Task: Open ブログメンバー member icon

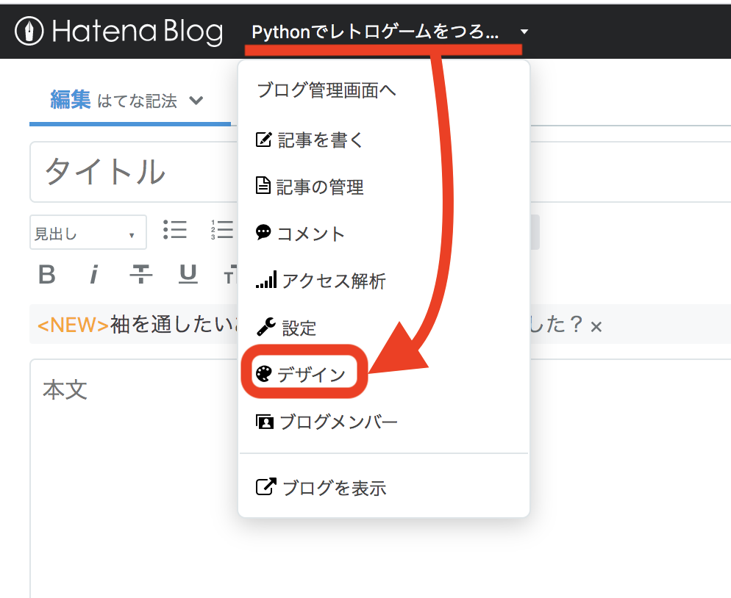Action: click(265, 421)
